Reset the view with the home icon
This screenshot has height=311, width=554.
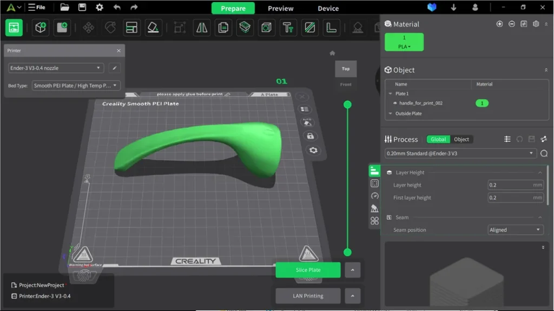point(332,53)
